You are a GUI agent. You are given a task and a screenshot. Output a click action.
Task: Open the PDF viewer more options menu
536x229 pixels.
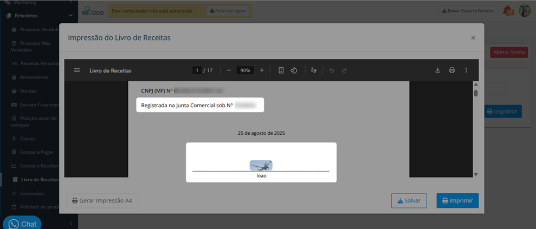pyautogui.click(x=466, y=70)
